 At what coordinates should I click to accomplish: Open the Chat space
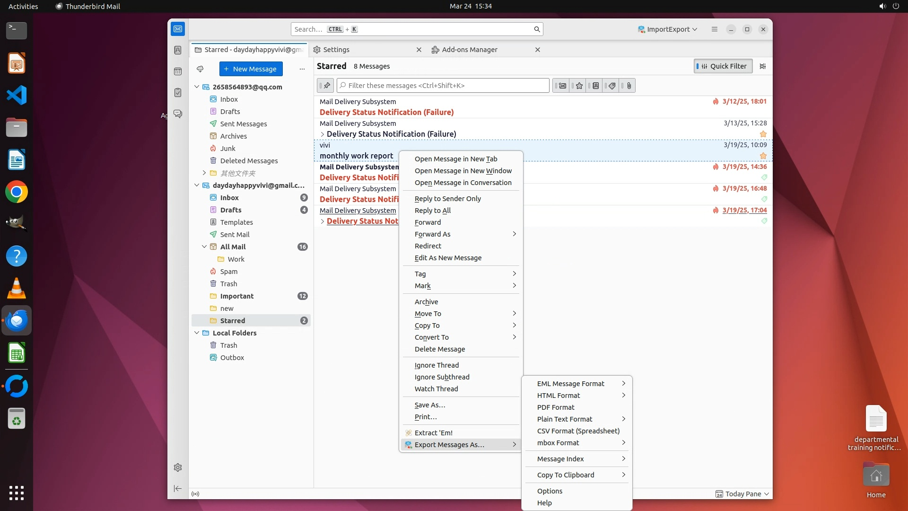pyautogui.click(x=178, y=114)
